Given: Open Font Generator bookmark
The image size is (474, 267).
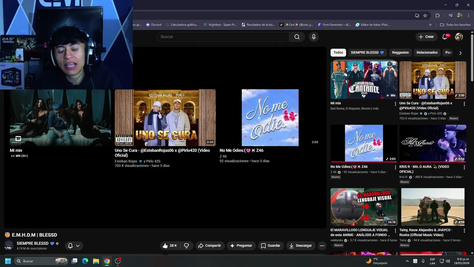Looking at the screenshot, I should [x=334, y=25].
